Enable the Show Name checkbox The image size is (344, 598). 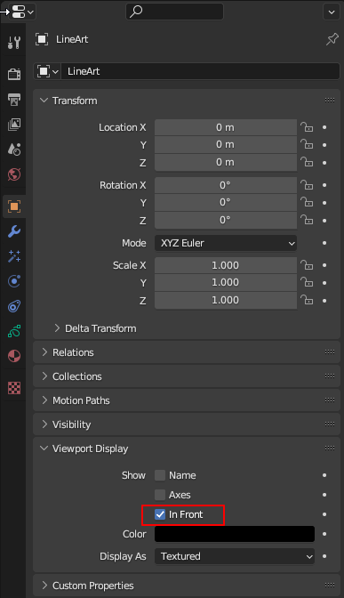pos(160,475)
